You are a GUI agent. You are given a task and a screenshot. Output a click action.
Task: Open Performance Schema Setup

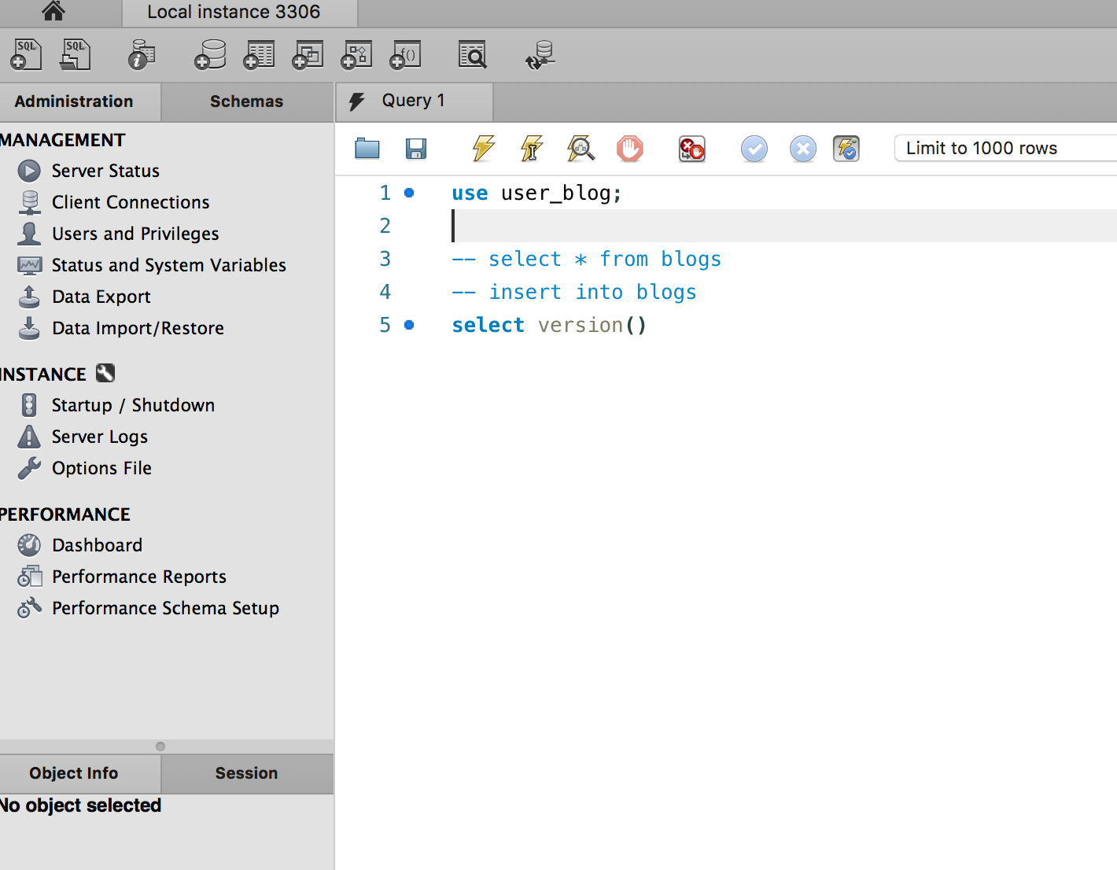pos(165,608)
